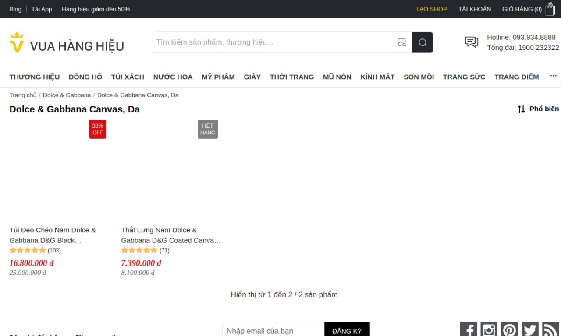Click the image search camera icon
This screenshot has height=336, width=561.
pos(401,42)
